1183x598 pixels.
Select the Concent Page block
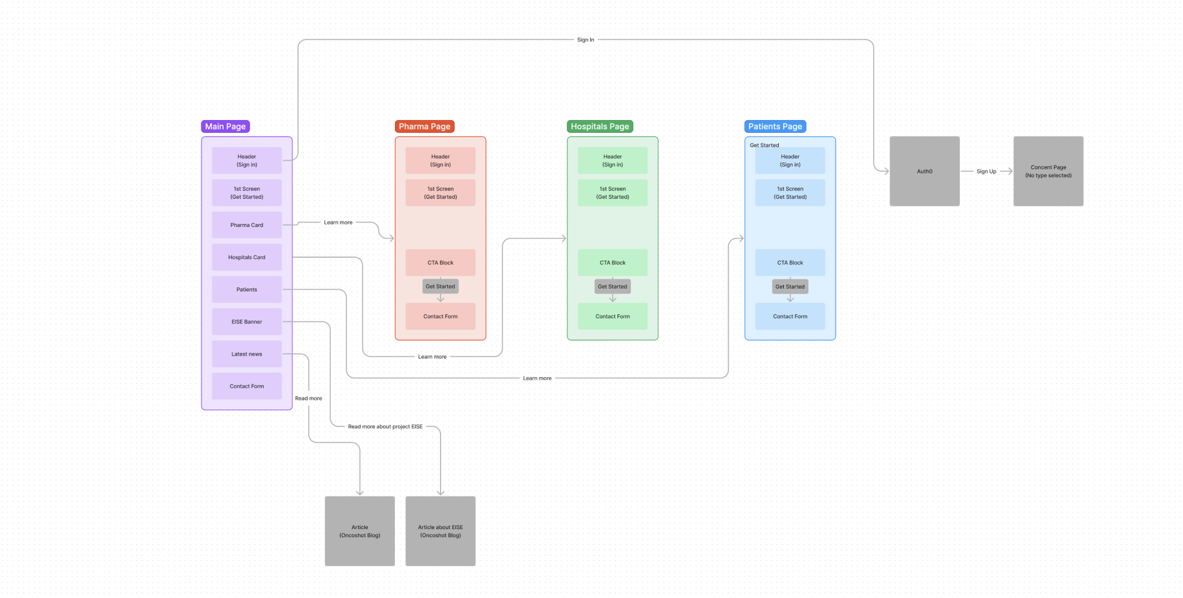[1048, 171]
